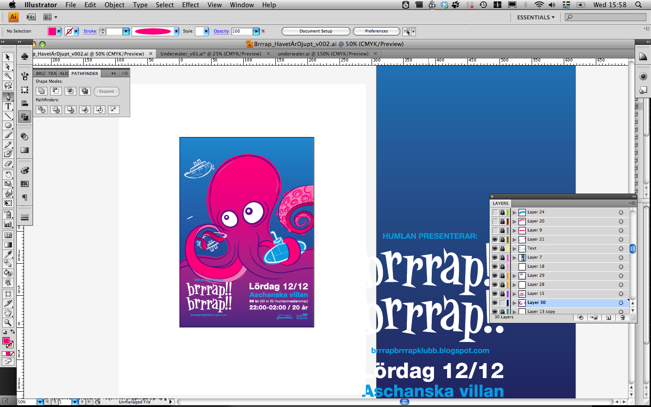This screenshot has height=407, width=651.
Task: Open the fill color dropdown arrow
Action: click(x=59, y=31)
